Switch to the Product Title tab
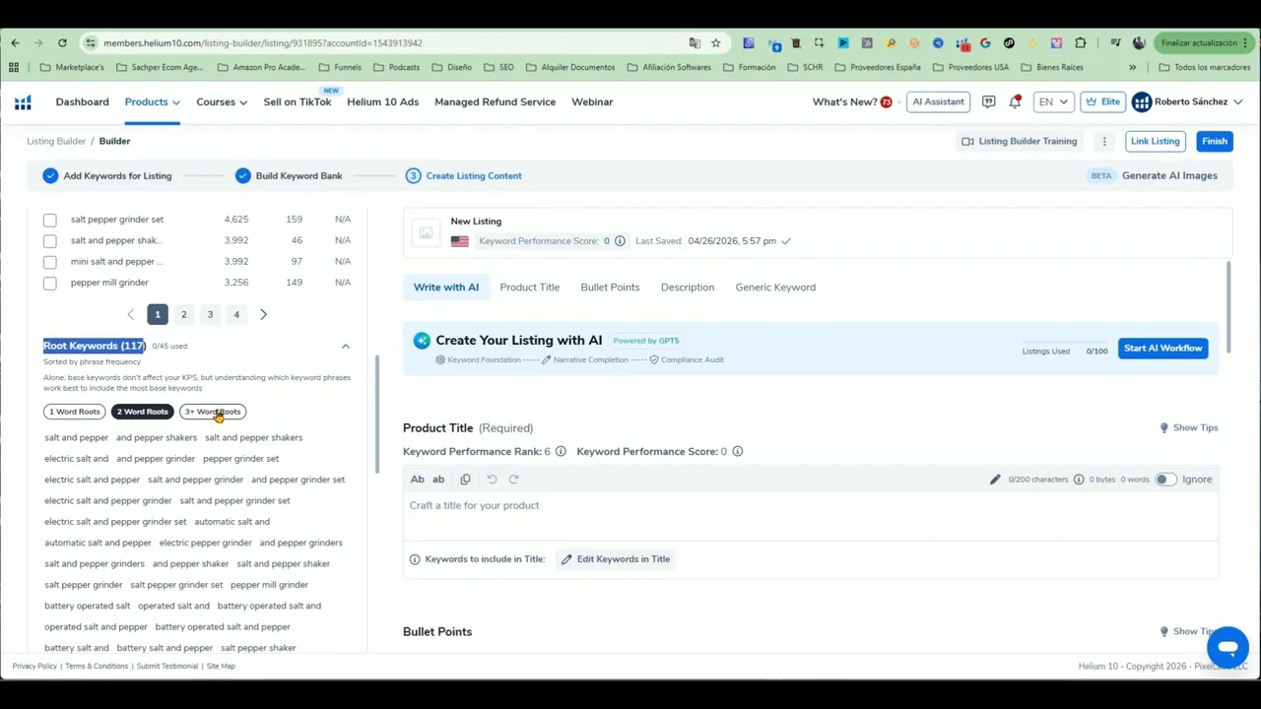Image resolution: width=1261 pixels, height=709 pixels. pyautogui.click(x=530, y=288)
